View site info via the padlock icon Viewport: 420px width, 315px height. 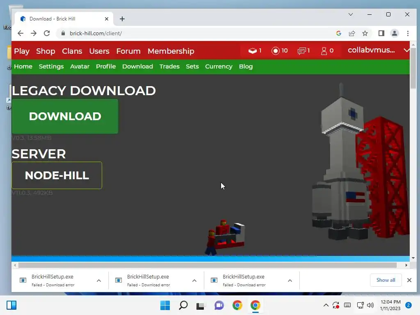coord(63,33)
